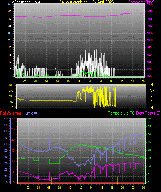Screen dimensions: 161x192
Task: Click 70 on the blue humidity scale
Action: [x=6, y=138]
